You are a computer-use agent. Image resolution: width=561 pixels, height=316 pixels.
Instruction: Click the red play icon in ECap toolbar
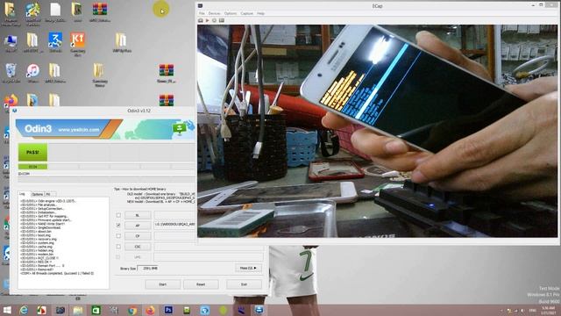coord(207,20)
